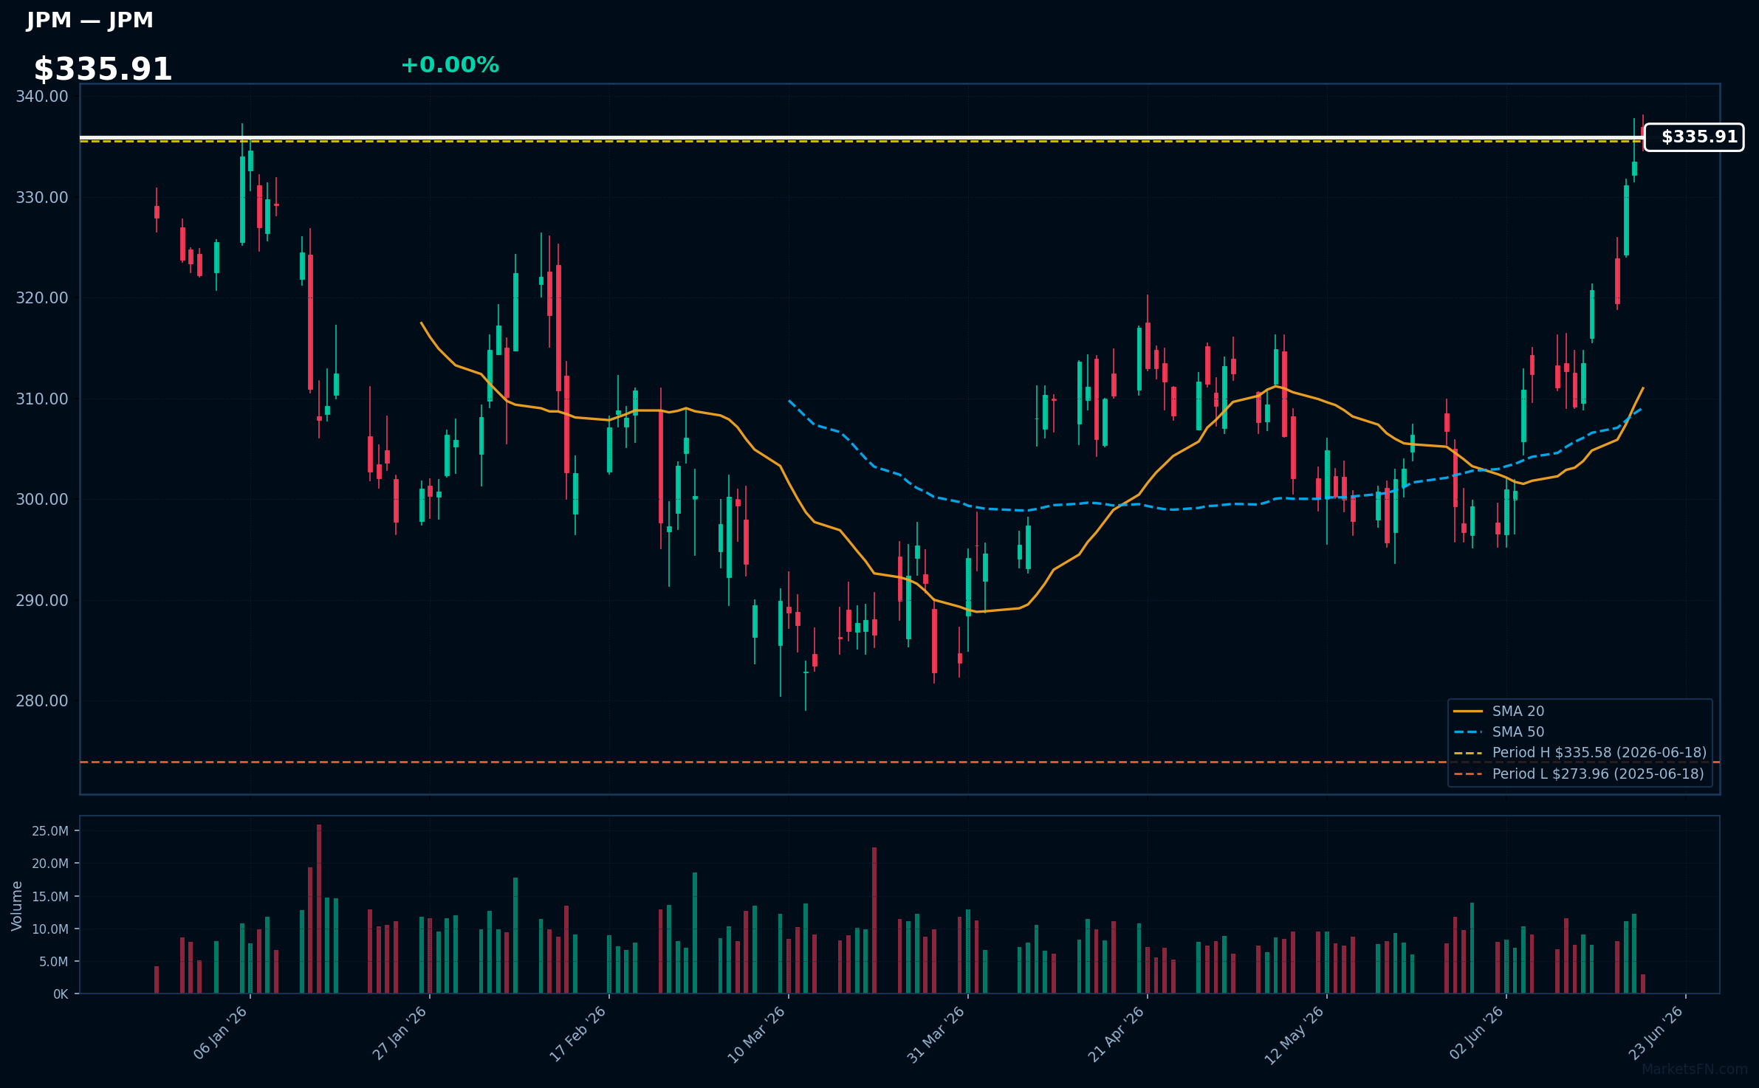This screenshot has width=1759, height=1088.
Task: Select the 02 Jun '26 date label
Action: [1476, 1033]
